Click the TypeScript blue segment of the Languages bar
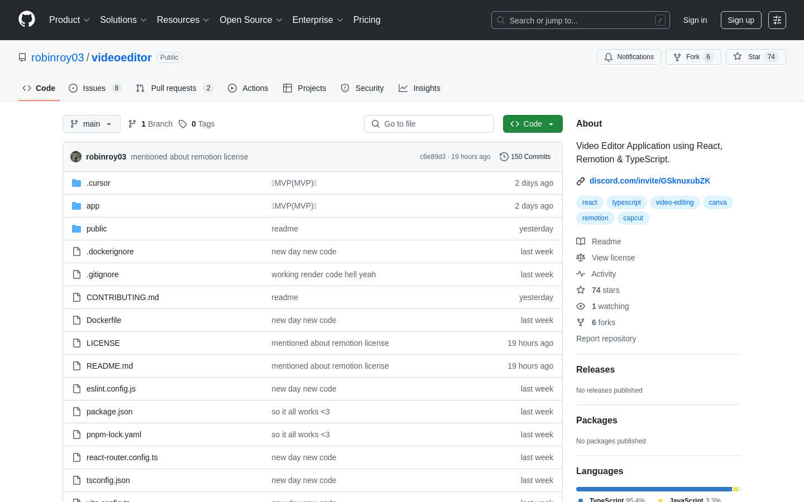The image size is (804, 502). click(654, 489)
